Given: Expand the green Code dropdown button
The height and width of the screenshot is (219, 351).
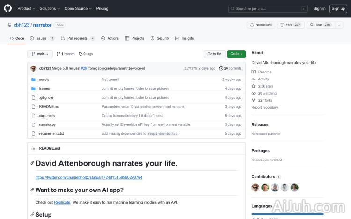Looking at the screenshot, I should [x=236, y=54].
